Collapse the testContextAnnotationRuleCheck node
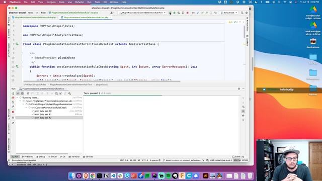The height and width of the screenshot is (181, 322). [26, 108]
